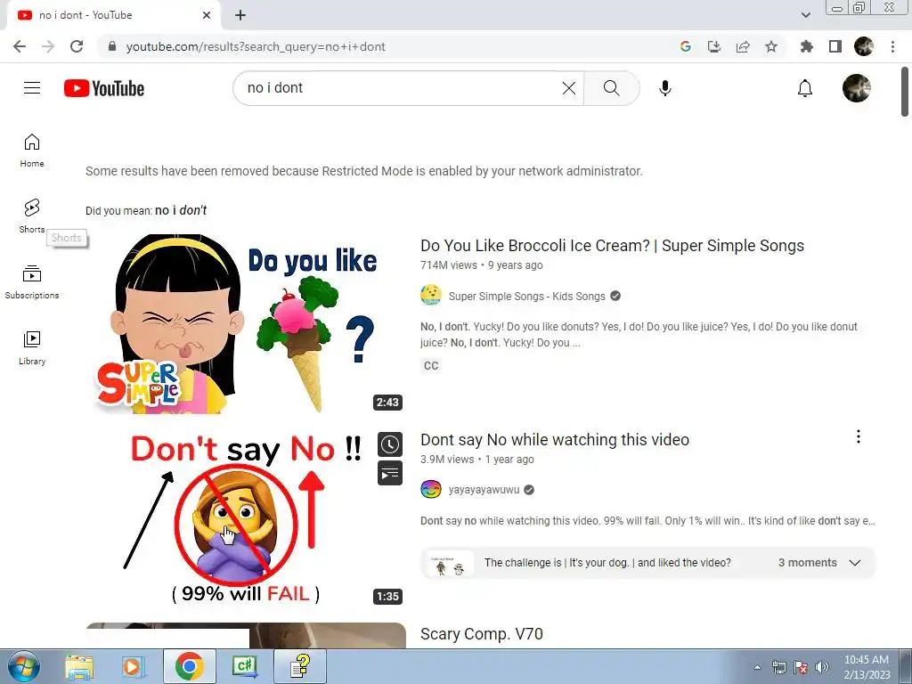The width and height of the screenshot is (912, 684).
Task: Open 'Do You Like Broccoli Ice Cream?' title
Action: click(x=612, y=246)
